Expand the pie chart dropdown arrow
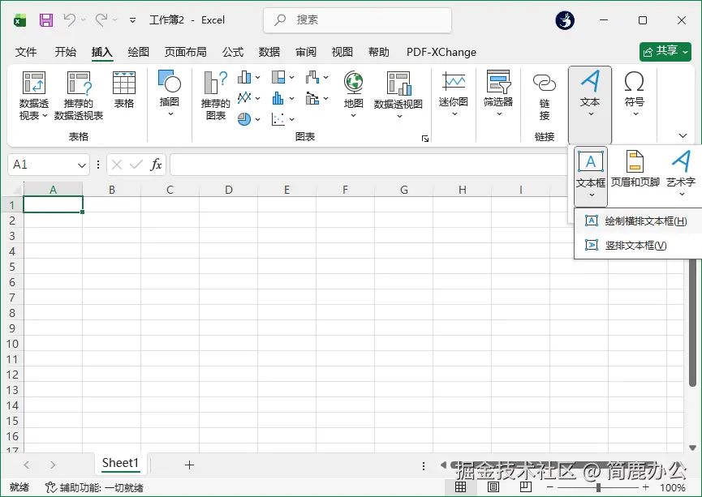The height and width of the screenshot is (497, 702). tap(258, 119)
